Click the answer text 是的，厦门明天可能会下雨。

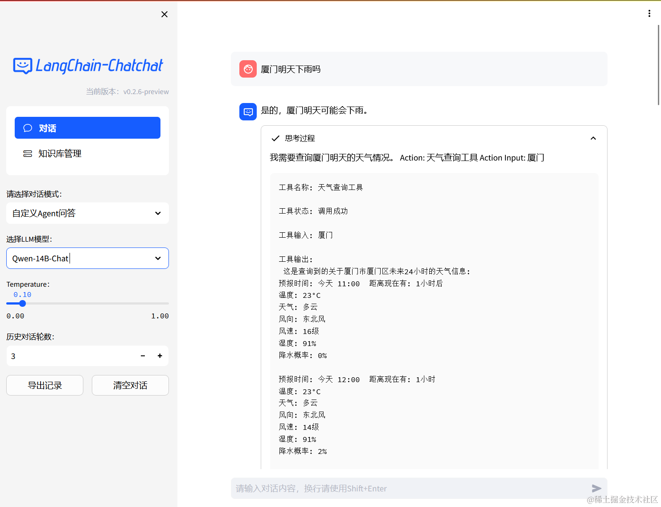(x=315, y=111)
